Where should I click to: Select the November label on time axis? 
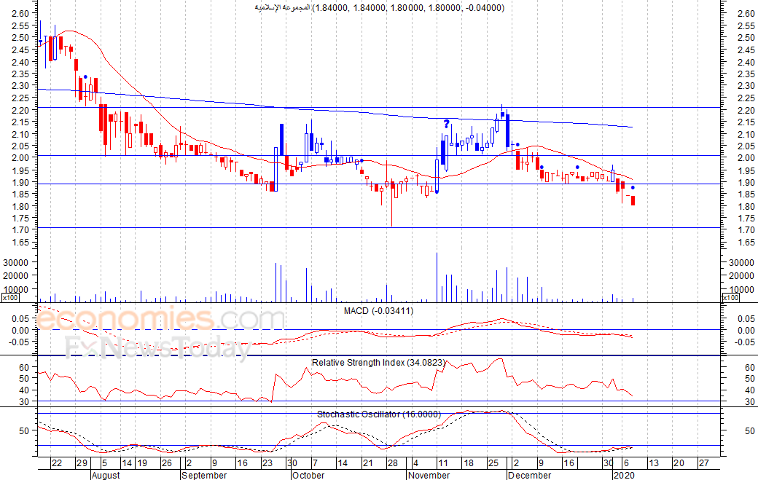tap(430, 475)
